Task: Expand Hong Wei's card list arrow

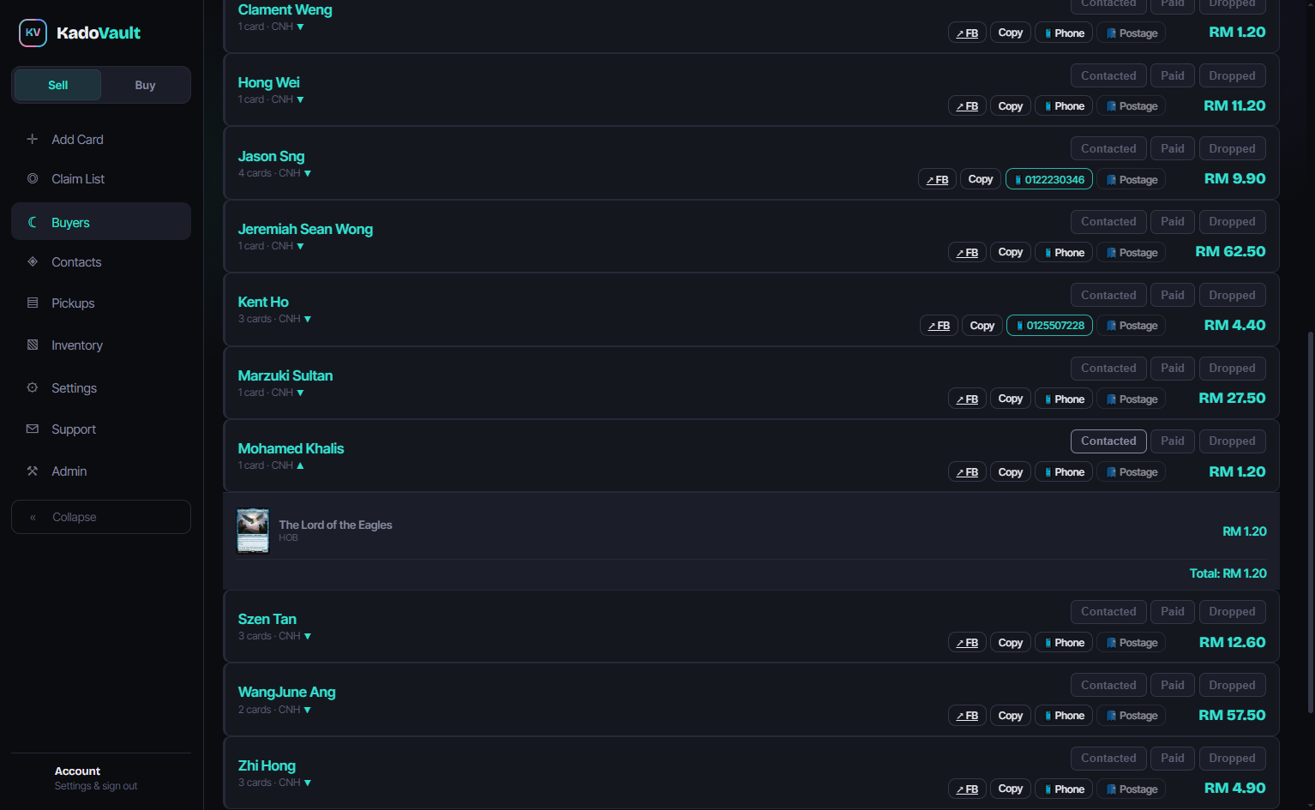Action: (x=300, y=100)
